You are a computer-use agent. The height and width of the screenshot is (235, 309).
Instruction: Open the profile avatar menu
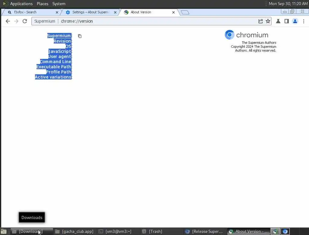point(295,21)
